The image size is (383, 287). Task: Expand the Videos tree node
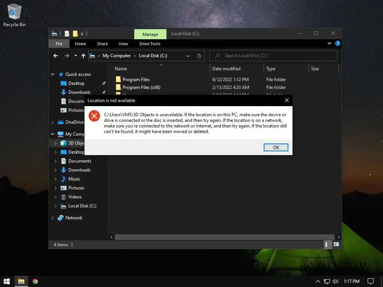(x=55, y=197)
